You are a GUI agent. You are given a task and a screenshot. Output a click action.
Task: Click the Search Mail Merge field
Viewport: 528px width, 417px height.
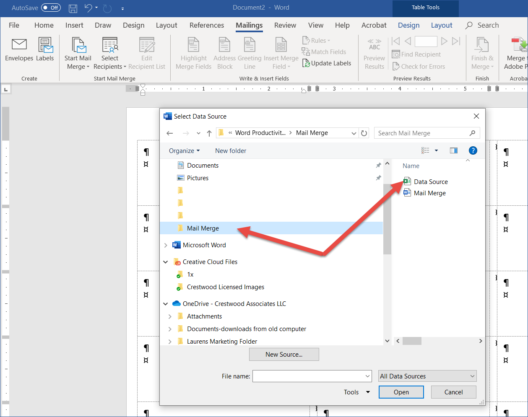pyautogui.click(x=427, y=133)
